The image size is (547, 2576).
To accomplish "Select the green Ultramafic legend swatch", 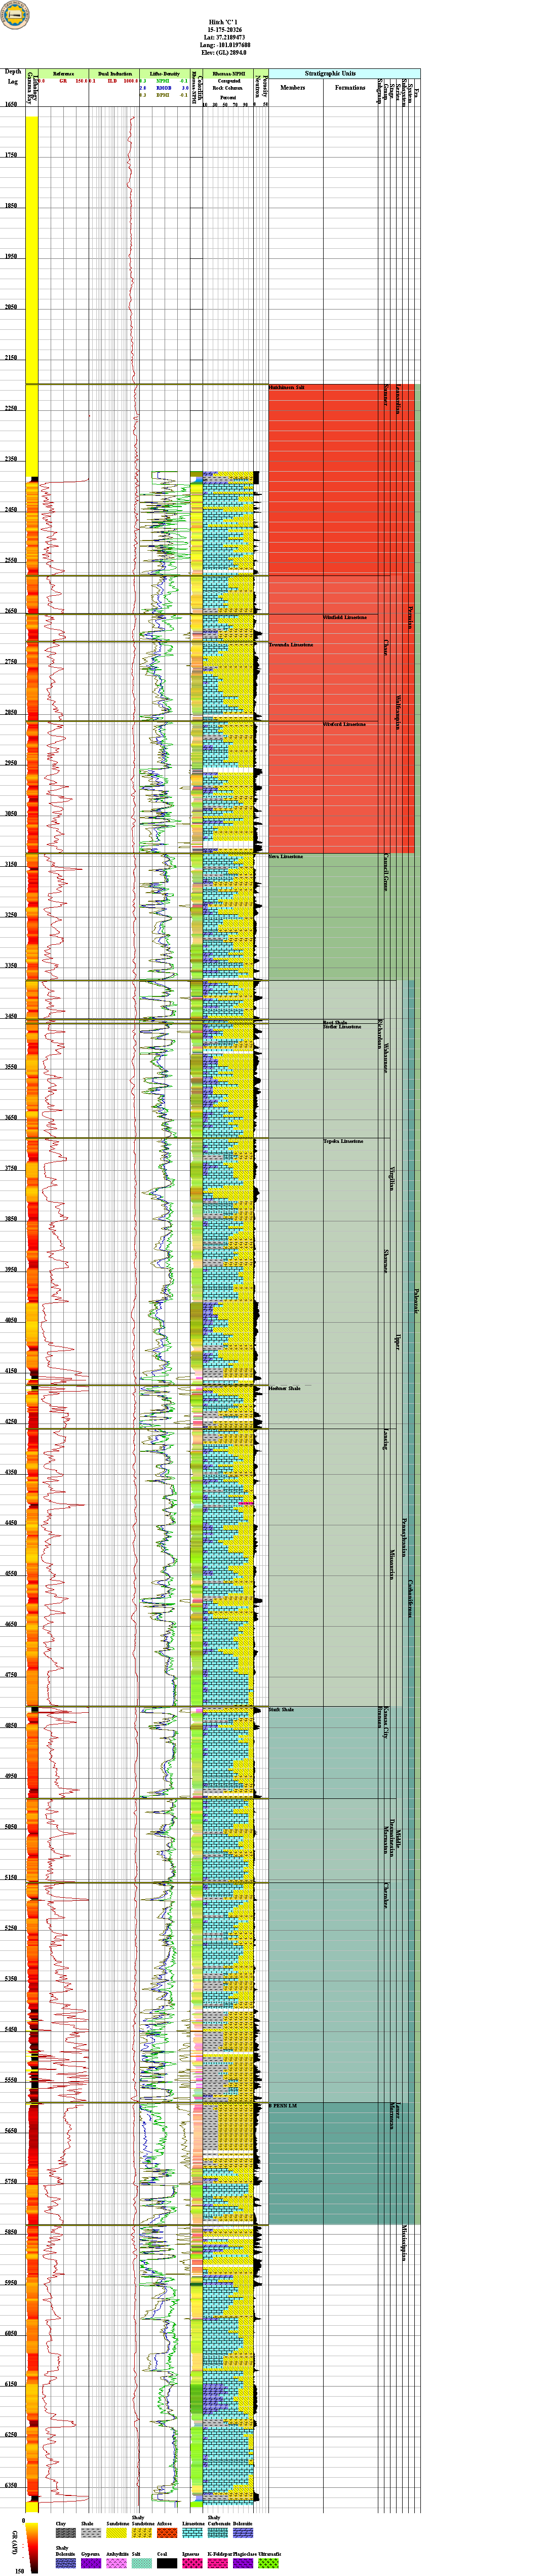I will point(268,2563).
